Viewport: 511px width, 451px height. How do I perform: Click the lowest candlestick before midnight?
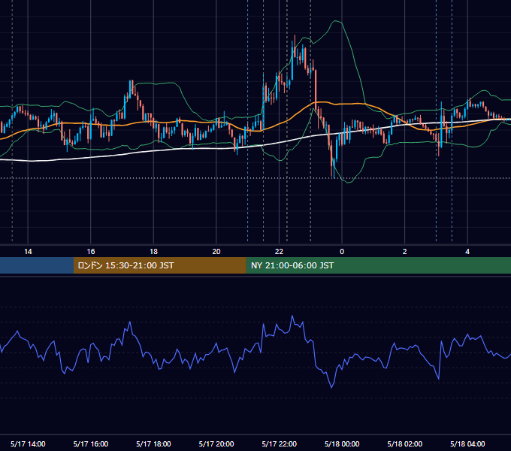click(334, 168)
